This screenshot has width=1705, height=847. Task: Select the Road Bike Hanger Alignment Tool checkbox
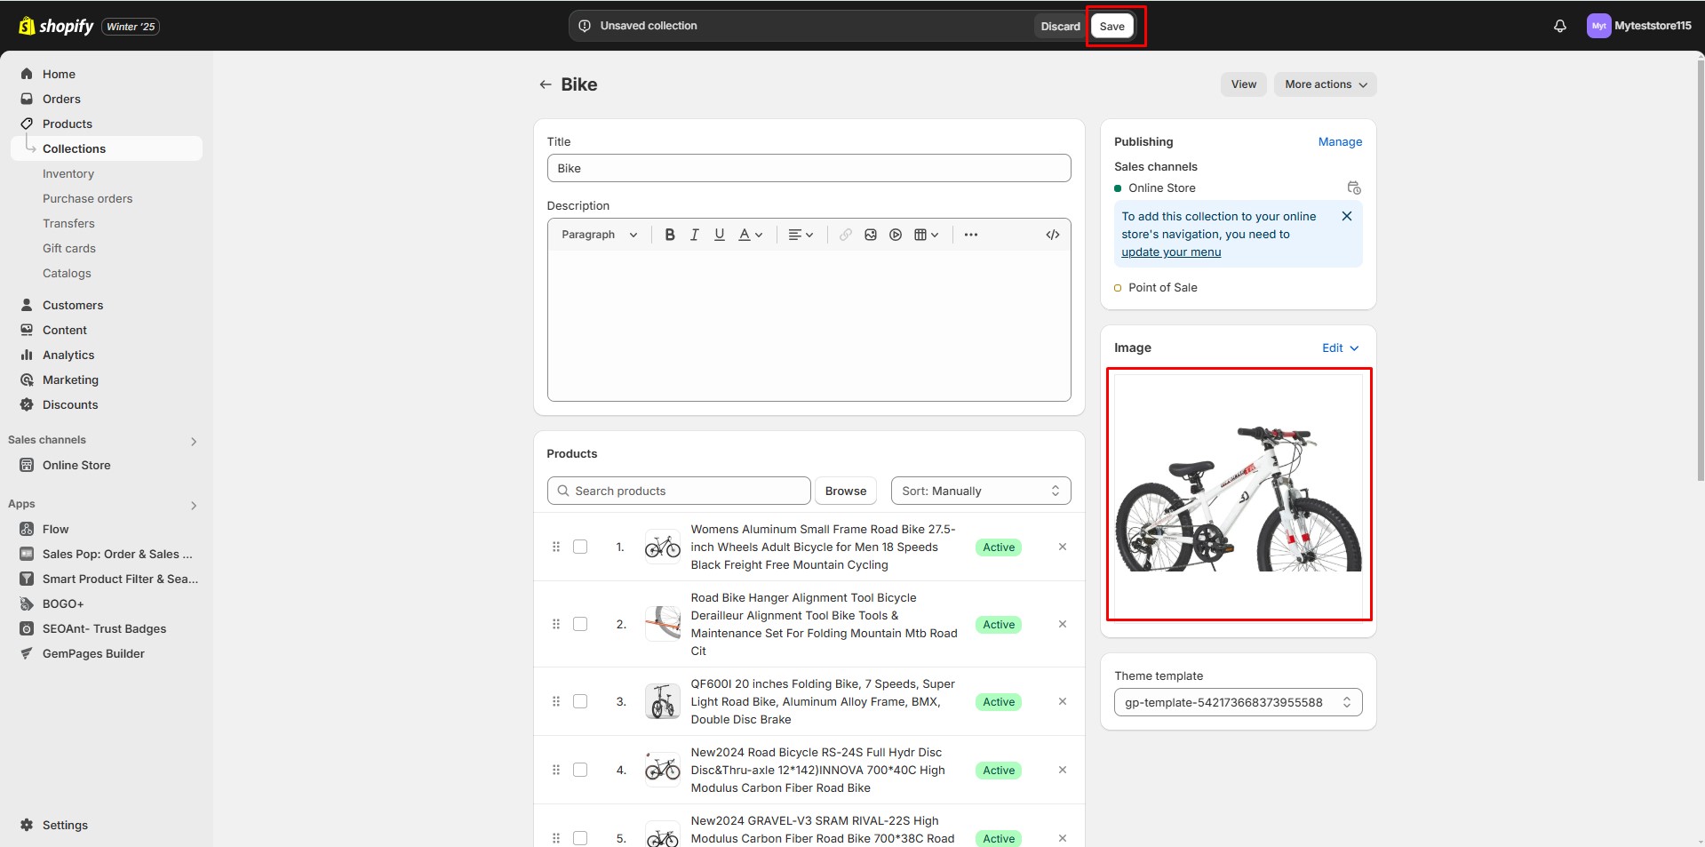580,624
